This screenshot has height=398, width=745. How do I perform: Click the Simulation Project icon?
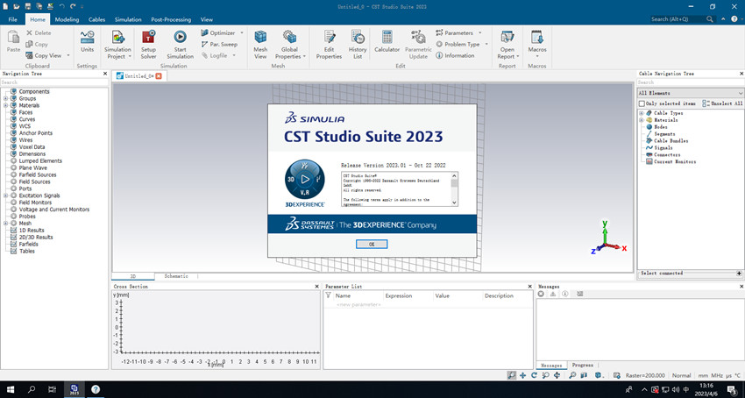tap(117, 37)
